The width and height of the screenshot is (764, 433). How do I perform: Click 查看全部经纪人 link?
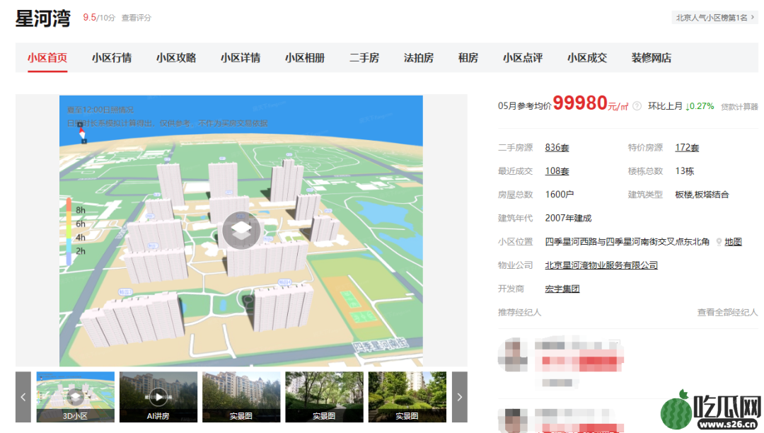click(x=727, y=312)
